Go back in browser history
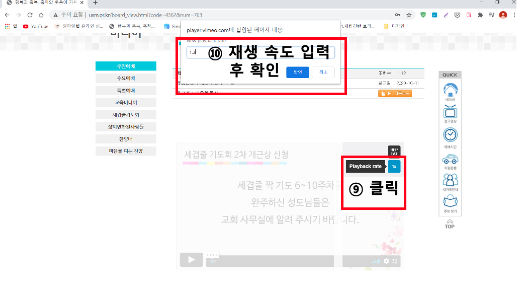This screenshot has width=522, height=293. pos(8,15)
